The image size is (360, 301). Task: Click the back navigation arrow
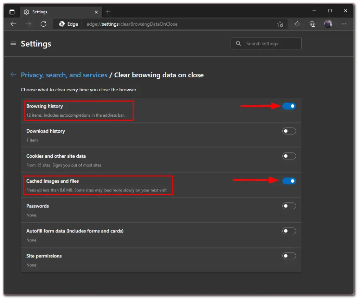click(x=13, y=24)
